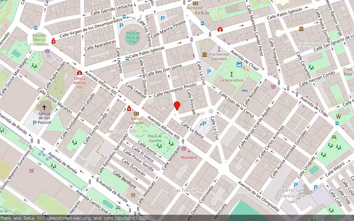Screen dimensions: 354x221
Task: Click the pharmacy cross near Bankinter Ed.Rubi
Action: (220, 29)
